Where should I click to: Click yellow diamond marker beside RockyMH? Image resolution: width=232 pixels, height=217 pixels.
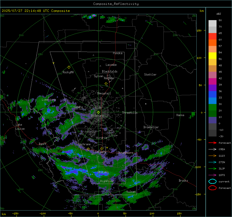pyautogui.click(x=69, y=67)
